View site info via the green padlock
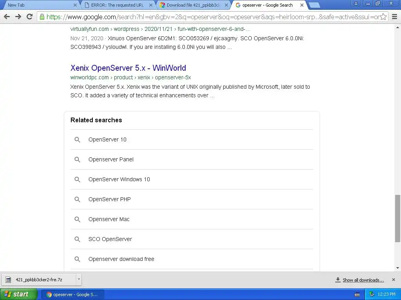Viewport: 401px width, 300px height. pos(42,17)
